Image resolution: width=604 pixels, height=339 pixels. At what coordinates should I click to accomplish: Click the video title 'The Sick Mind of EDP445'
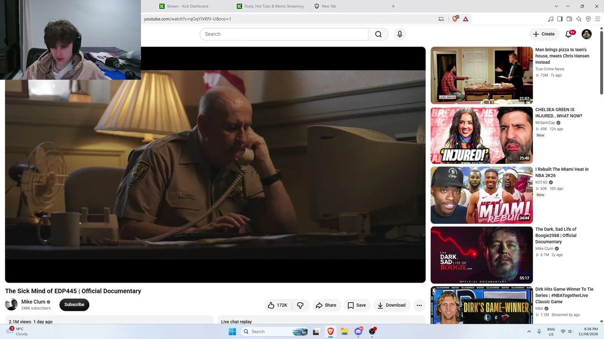(x=73, y=291)
